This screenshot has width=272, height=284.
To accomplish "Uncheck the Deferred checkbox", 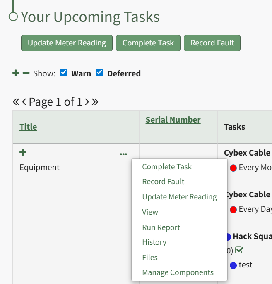I will pos(99,73).
